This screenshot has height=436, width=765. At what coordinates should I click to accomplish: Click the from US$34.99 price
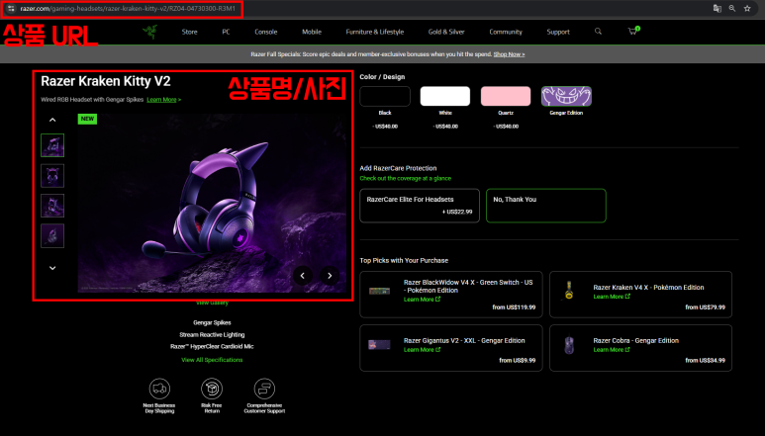tap(705, 361)
